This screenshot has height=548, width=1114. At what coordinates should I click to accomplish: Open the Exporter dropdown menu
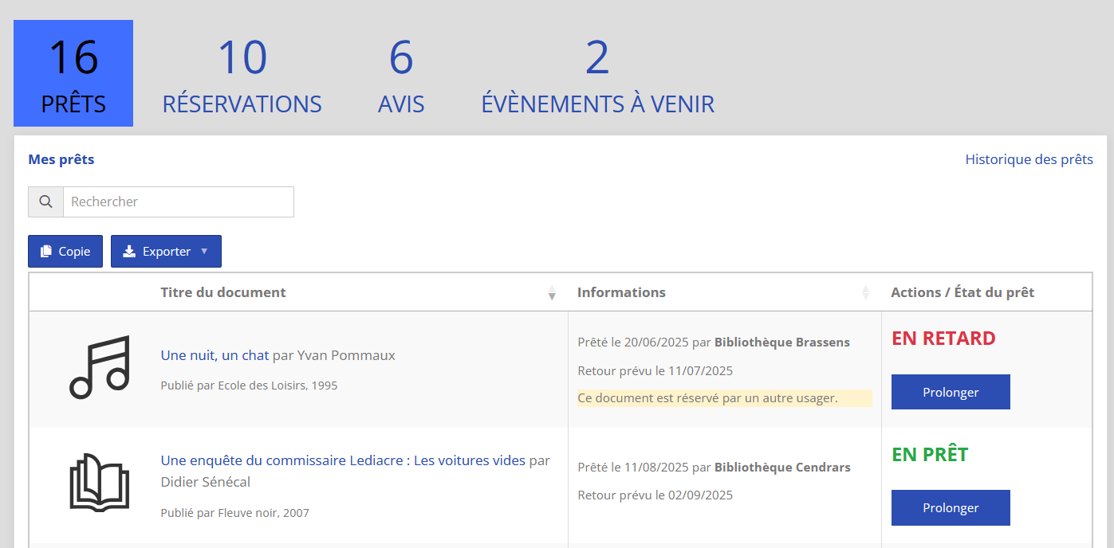[x=166, y=252]
